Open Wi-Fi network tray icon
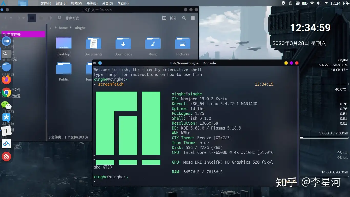Image resolution: width=350 pixels, height=197 pixels. (312, 3)
